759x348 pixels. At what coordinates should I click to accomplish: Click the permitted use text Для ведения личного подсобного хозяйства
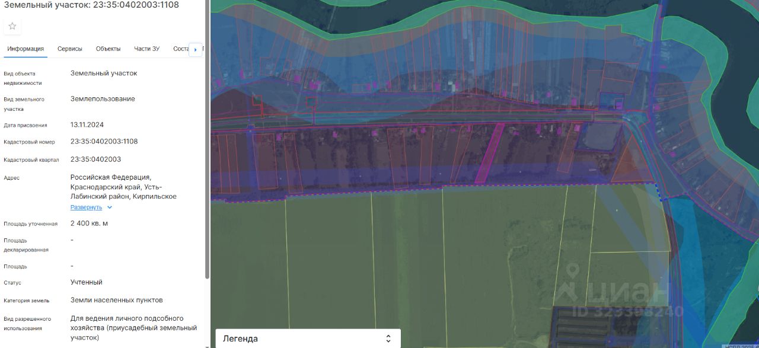(133, 328)
